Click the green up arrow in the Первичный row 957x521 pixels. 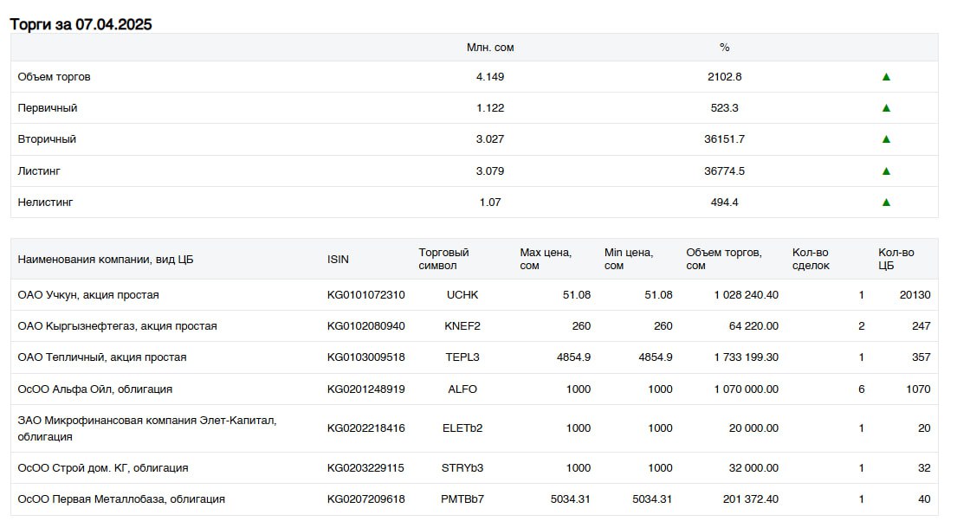point(886,108)
